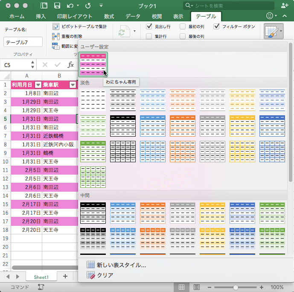This screenshot has height=292, width=294.
Task: Toggle the フィルター ボタン checkbox
Action: coord(217,26)
